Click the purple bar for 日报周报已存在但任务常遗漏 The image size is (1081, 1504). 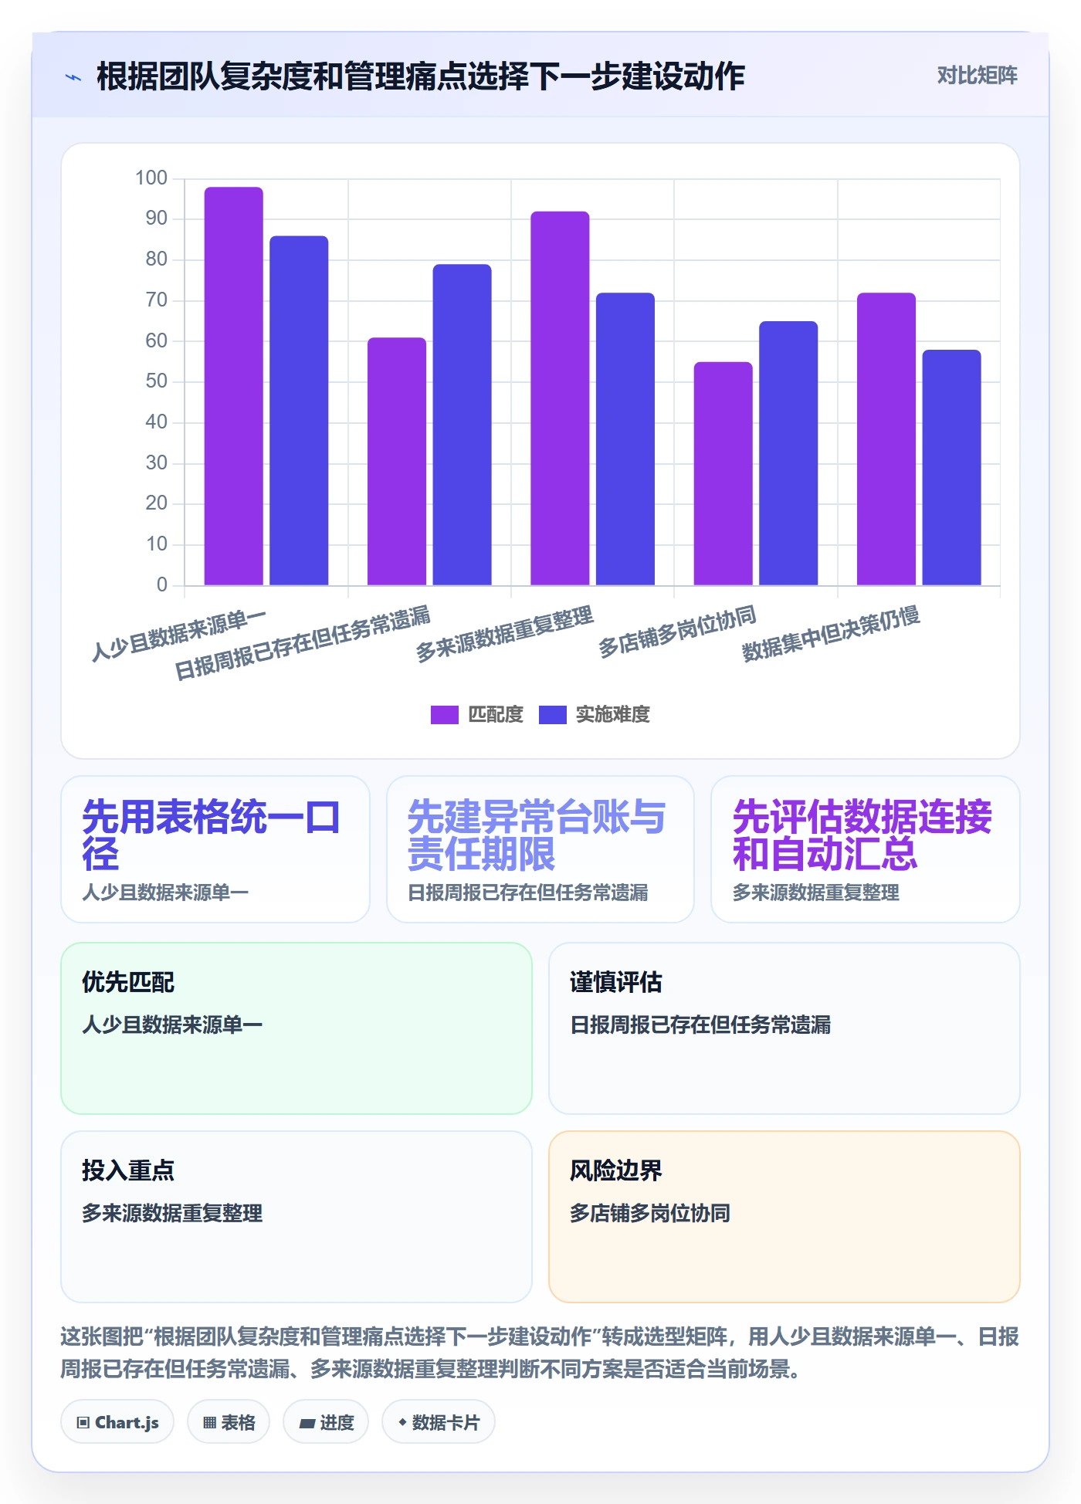pos(397,461)
